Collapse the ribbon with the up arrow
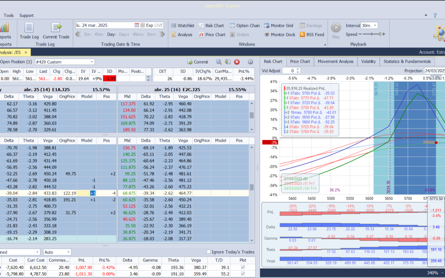445x278 pixels. (x=426, y=15)
